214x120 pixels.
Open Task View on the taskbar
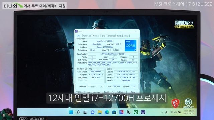pyautogui.click(x=85, y=112)
